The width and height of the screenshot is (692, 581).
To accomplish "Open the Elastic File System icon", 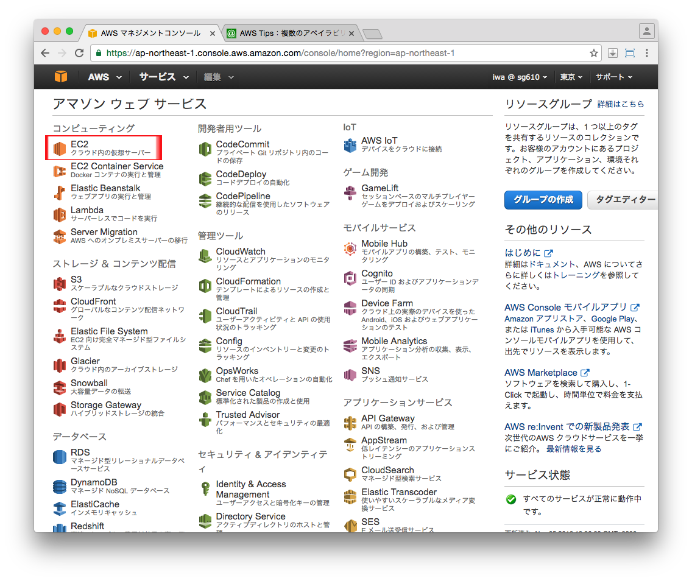I will [60, 336].
